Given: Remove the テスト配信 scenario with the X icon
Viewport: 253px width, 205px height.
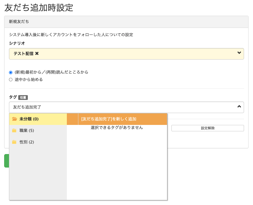Looking at the screenshot, I should [37, 53].
